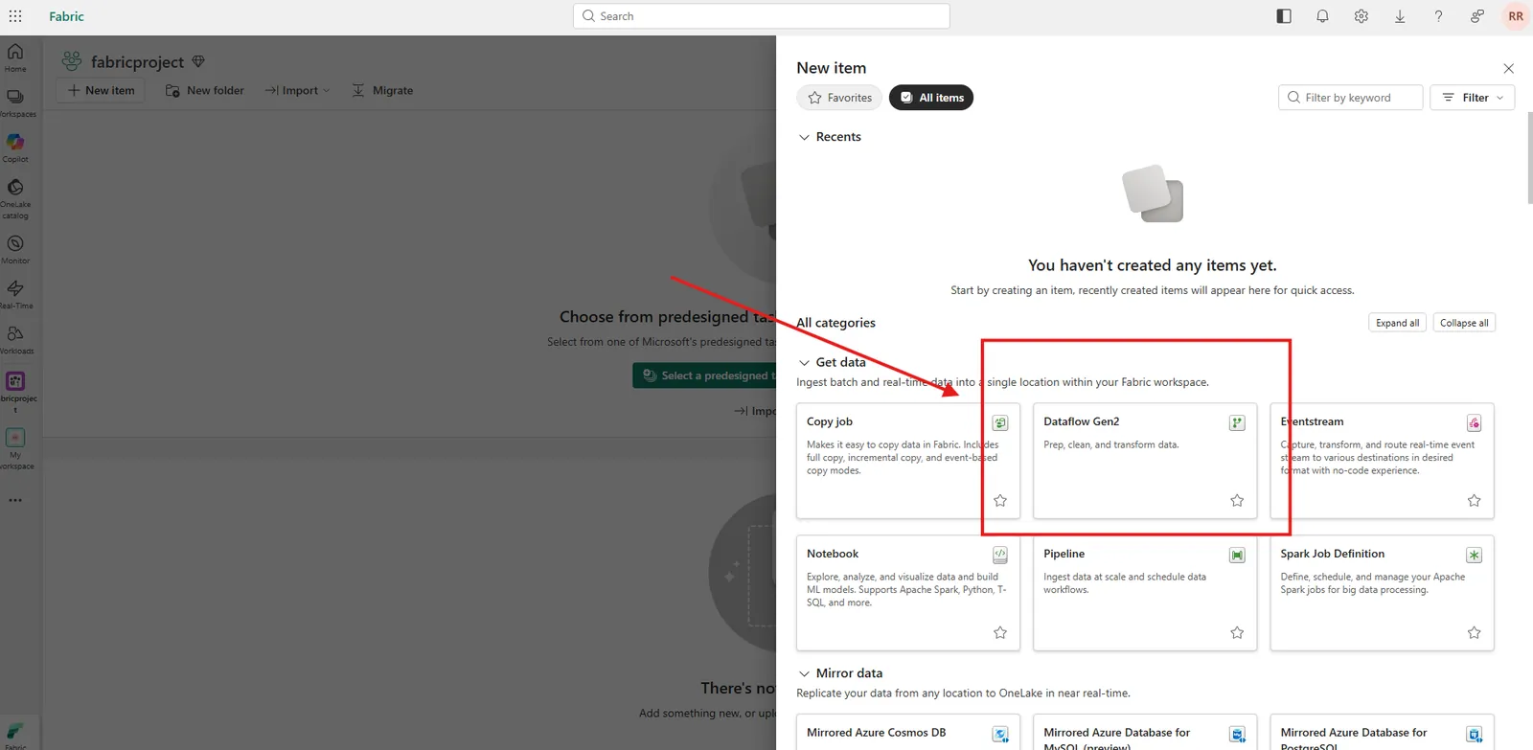Open Mirrored Azure Database for MySQL card
Viewport: 1533px width, 750px height.
coord(1145,733)
